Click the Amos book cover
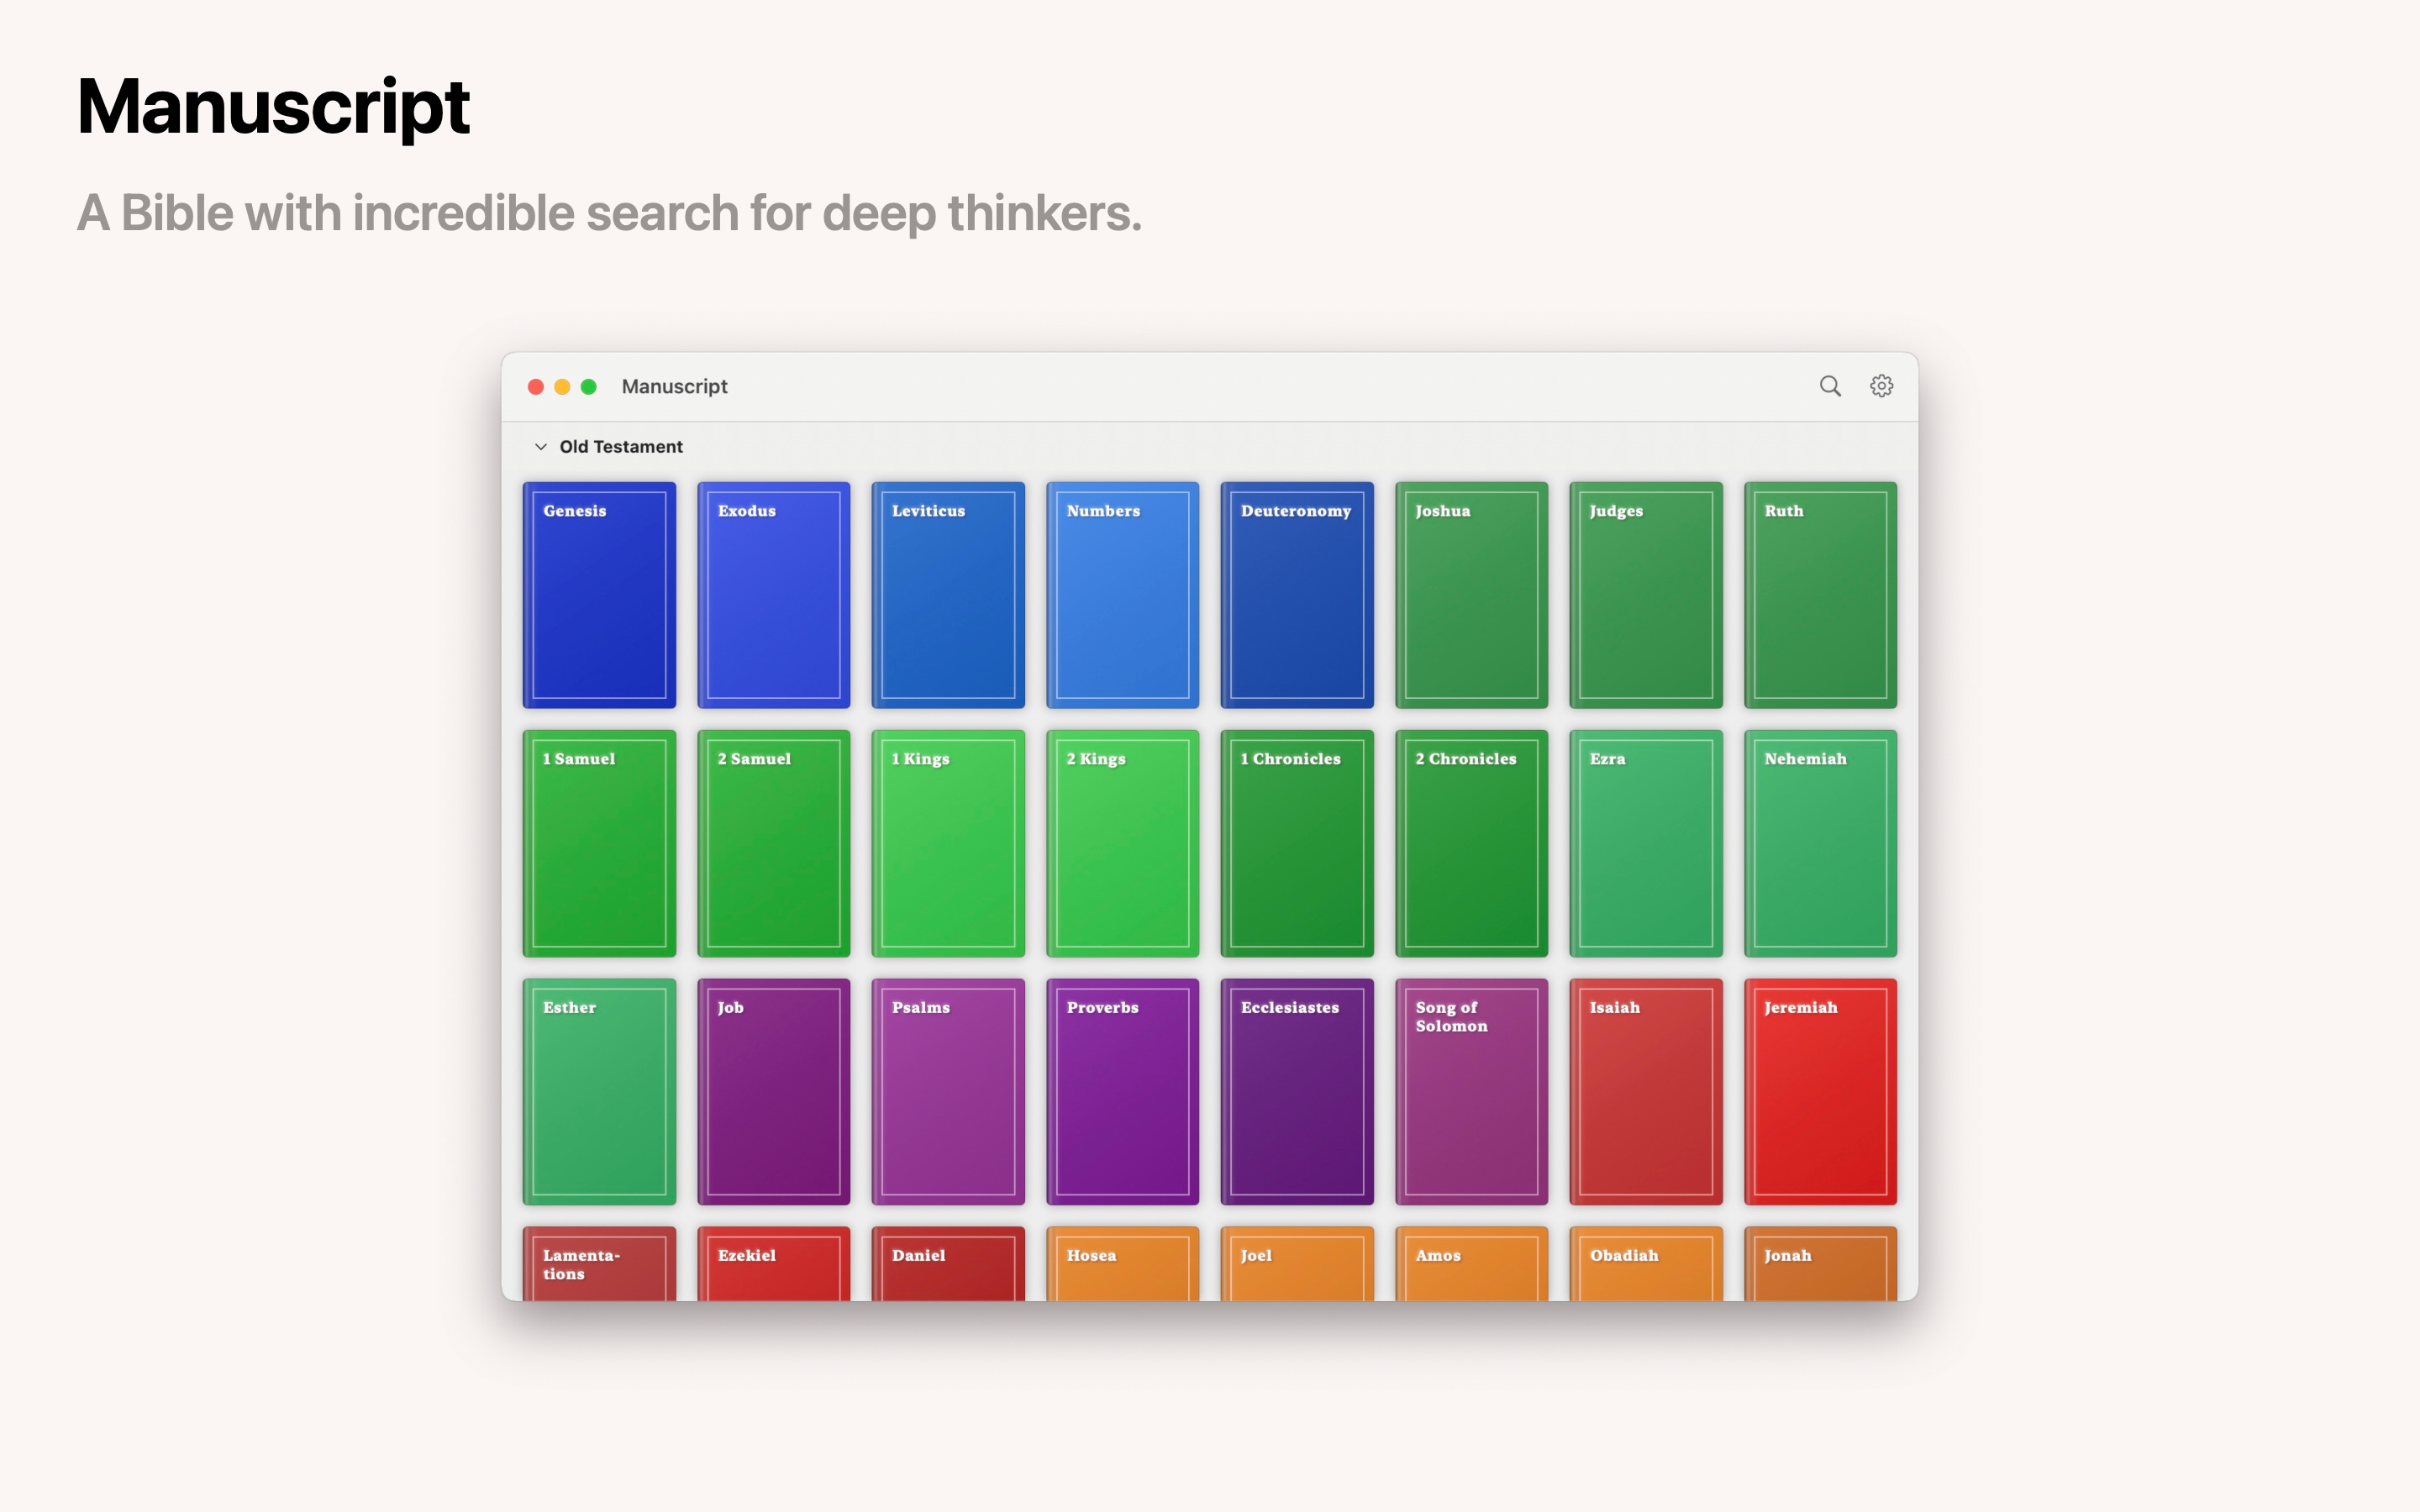The image size is (2420, 1512). [x=1472, y=1263]
